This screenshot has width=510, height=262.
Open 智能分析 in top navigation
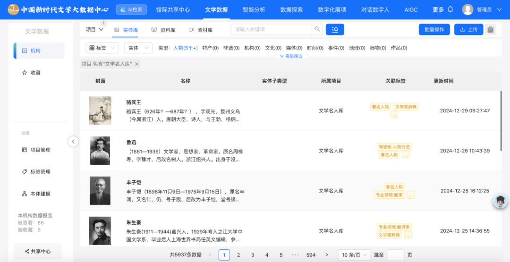click(254, 10)
